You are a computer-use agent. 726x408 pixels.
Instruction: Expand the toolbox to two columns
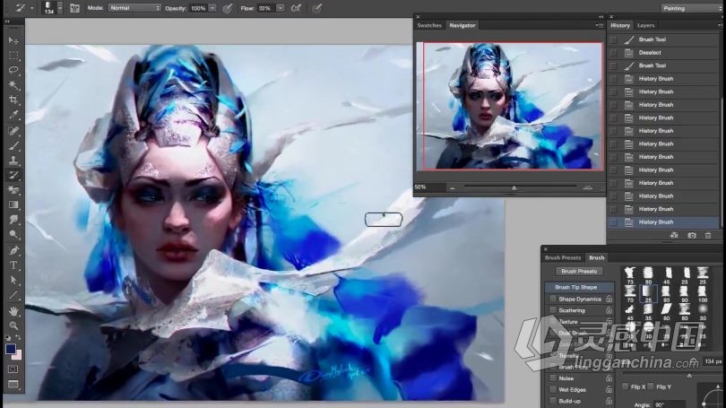[7, 22]
